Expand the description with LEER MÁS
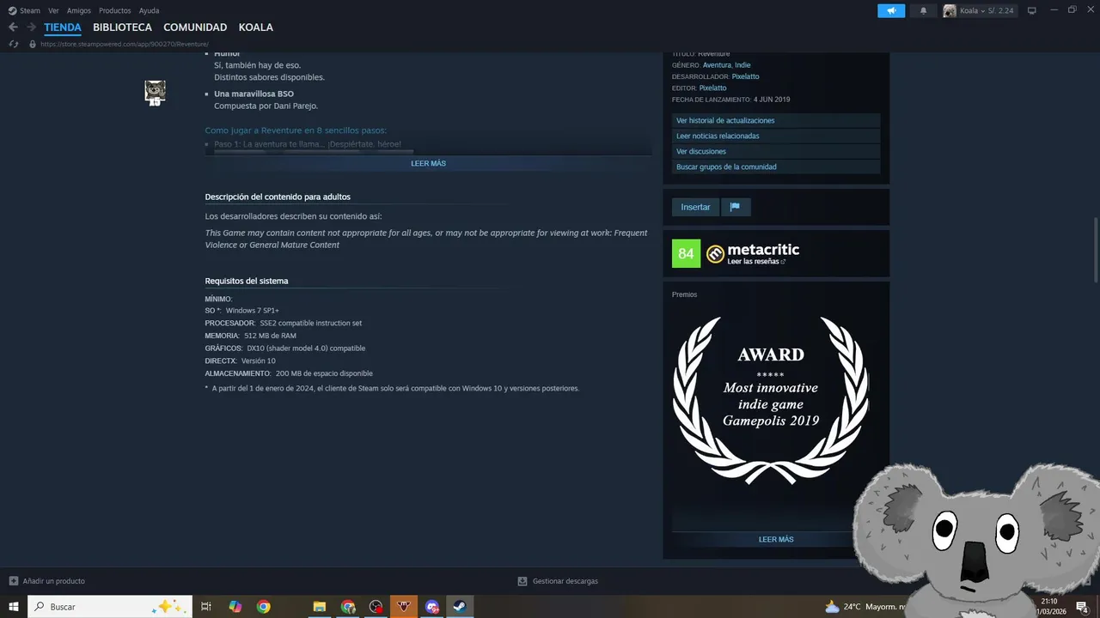This screenshot has width=1100, height=618. click(428, 163)
